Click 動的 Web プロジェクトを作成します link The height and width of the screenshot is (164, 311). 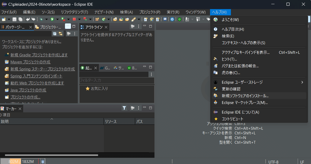click(x=37, y=83)
